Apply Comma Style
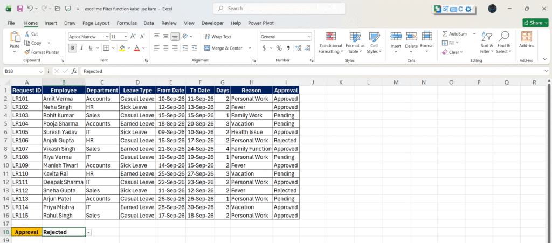 point(288,48)
